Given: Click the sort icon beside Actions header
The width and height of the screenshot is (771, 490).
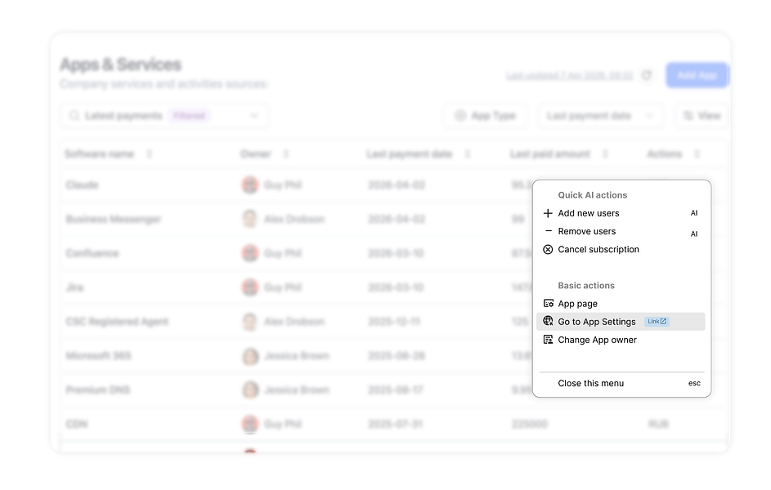Looking at the screenshot, I should [697, 154].
